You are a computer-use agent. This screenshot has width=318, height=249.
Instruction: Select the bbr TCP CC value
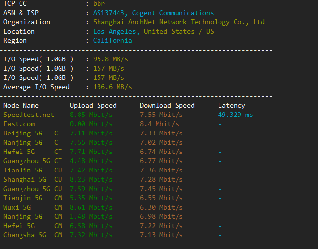point(99,4)
